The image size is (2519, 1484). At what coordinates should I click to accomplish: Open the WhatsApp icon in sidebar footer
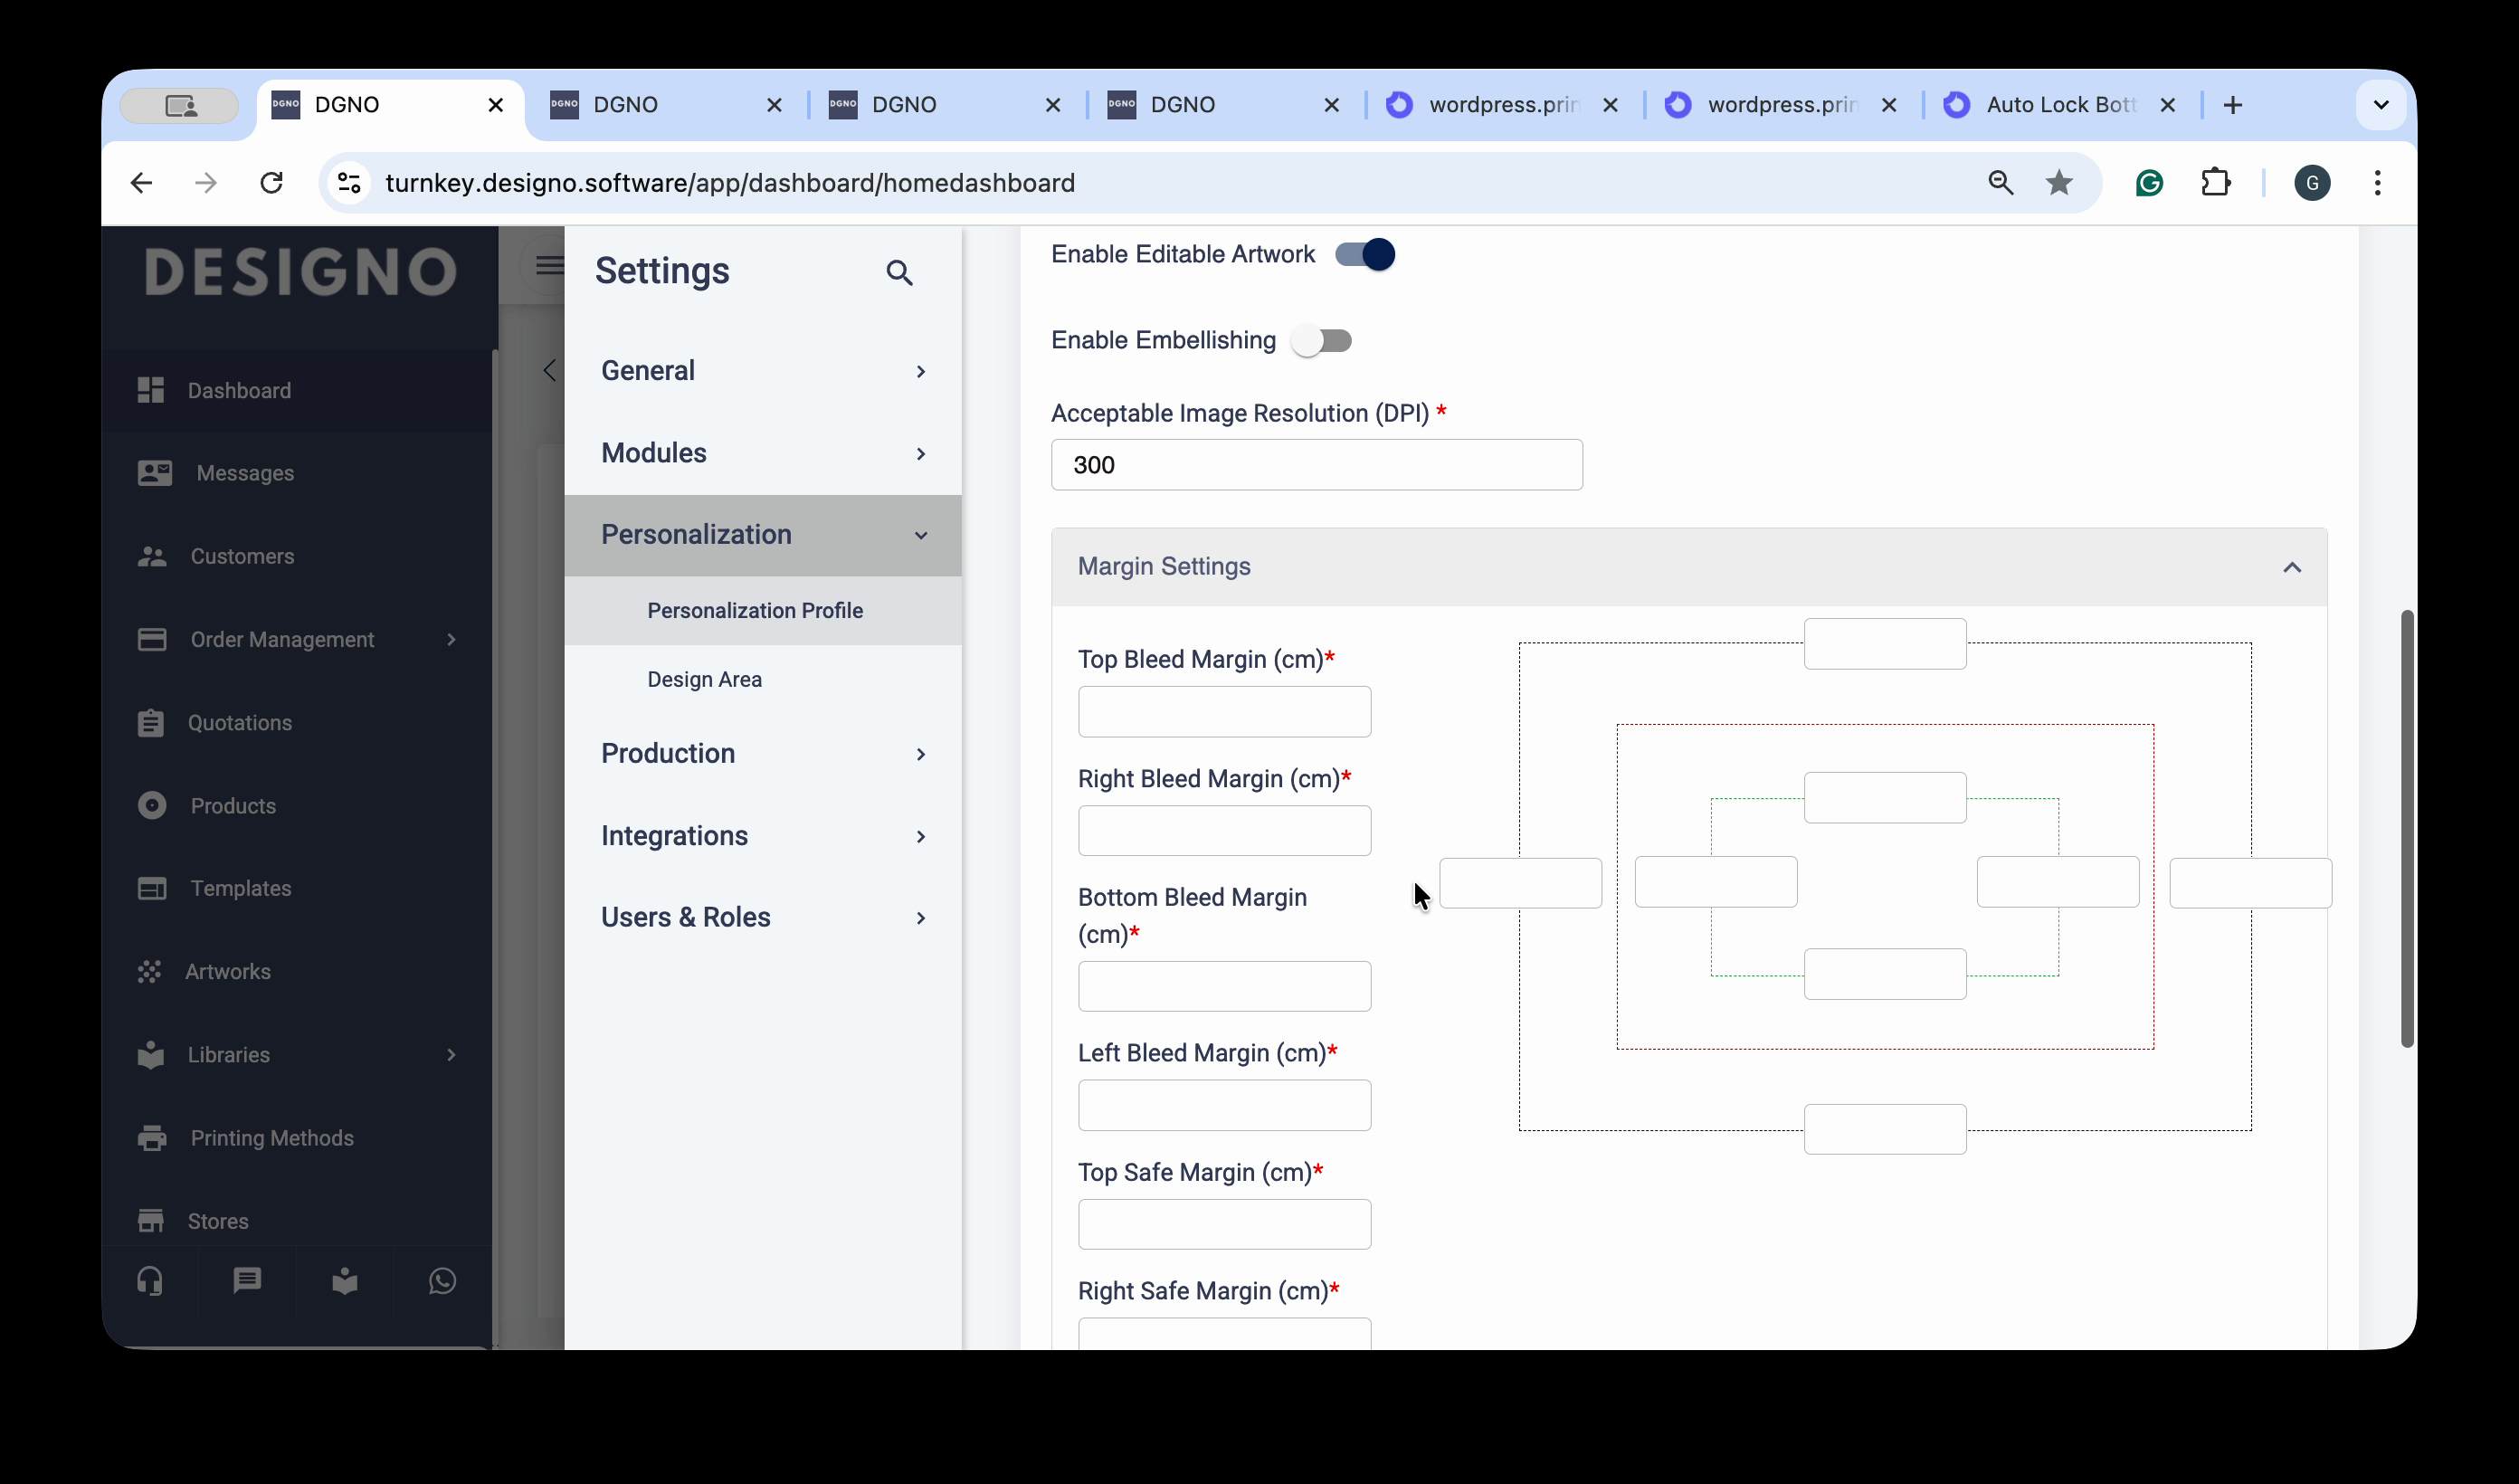pyautogui.click(x=442, y=1281)
